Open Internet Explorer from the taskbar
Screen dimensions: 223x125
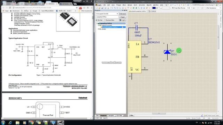click(x=10, y=123)
